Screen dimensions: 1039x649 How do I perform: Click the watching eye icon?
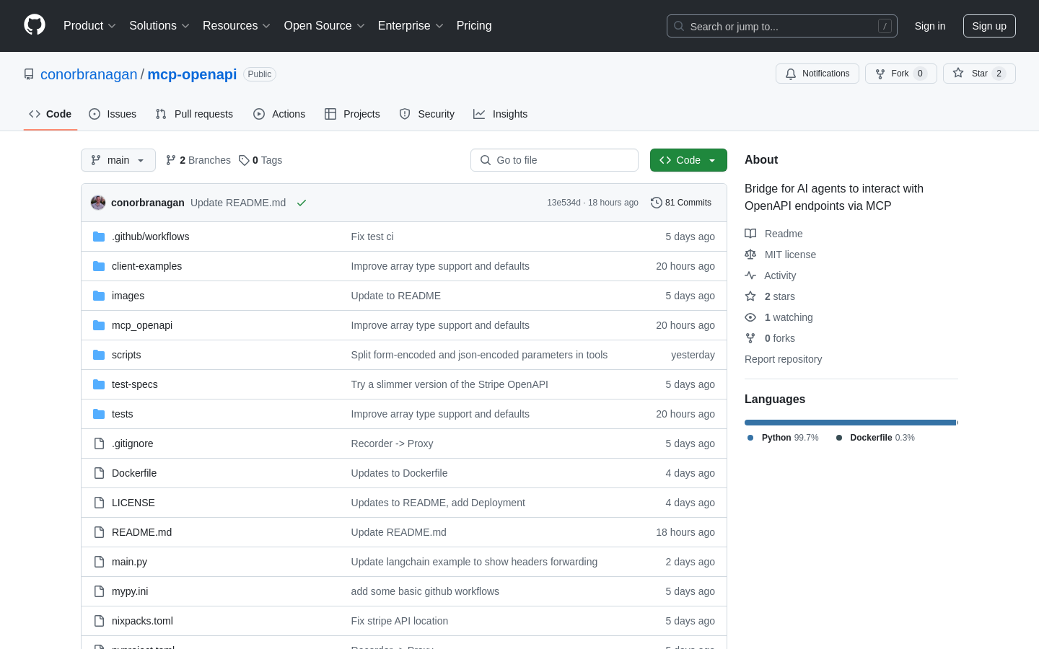[x=750, y=317]
